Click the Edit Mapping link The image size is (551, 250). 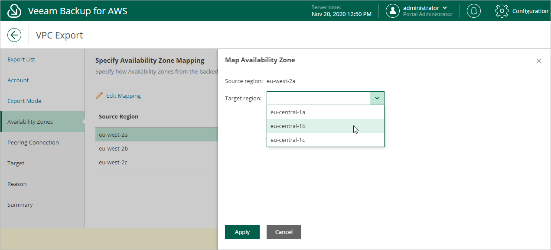tap(124, 96)
